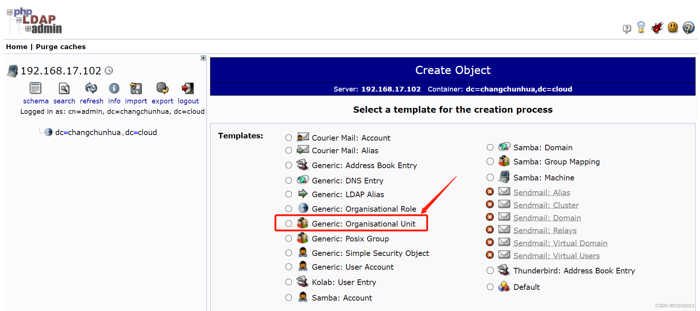700x311 pixels.
Task: Select Generic: Organisational Unit radio button
Action: [x=289, y=224]
